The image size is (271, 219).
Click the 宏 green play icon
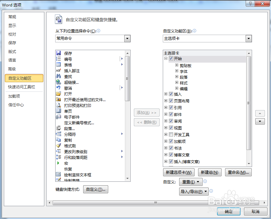pos(58,163)
